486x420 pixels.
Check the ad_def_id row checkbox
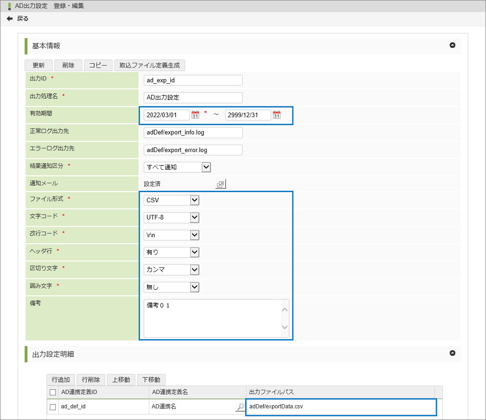(x=53, y=407)
